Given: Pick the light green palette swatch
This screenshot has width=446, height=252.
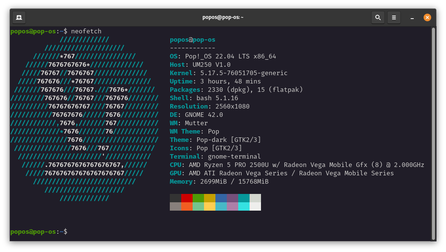Looking at the screenshot, I should click(x=198, y=206).
